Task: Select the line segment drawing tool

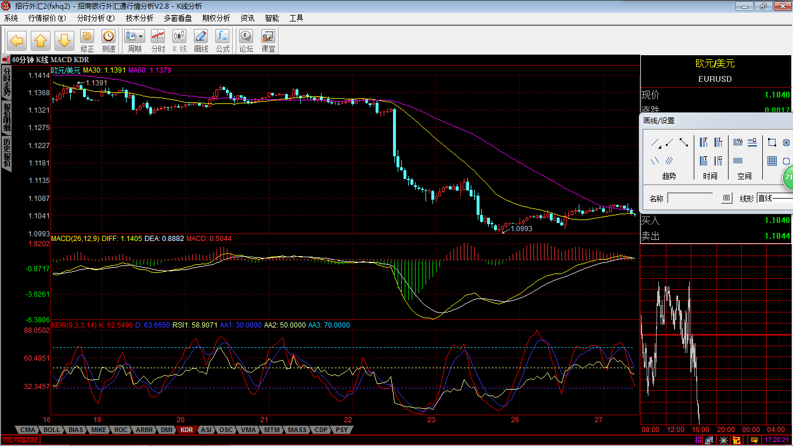Action: tap(683, 142)
